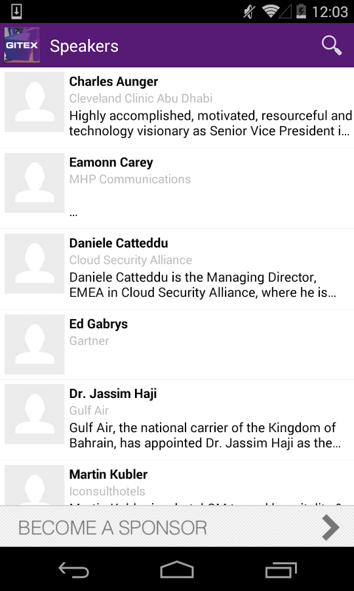Open the speaker search magnifier icon
Image resolution: width=354 pixels, height=591 pixels.
click(332, 45)
